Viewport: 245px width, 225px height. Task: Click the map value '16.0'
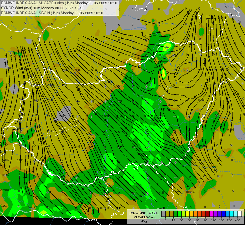click(229, 99)
